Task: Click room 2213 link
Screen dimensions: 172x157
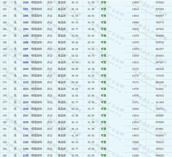Action: [26, 89]
